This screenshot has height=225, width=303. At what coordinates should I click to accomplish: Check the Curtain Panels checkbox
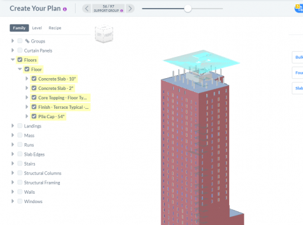click(x=20, y=50)
